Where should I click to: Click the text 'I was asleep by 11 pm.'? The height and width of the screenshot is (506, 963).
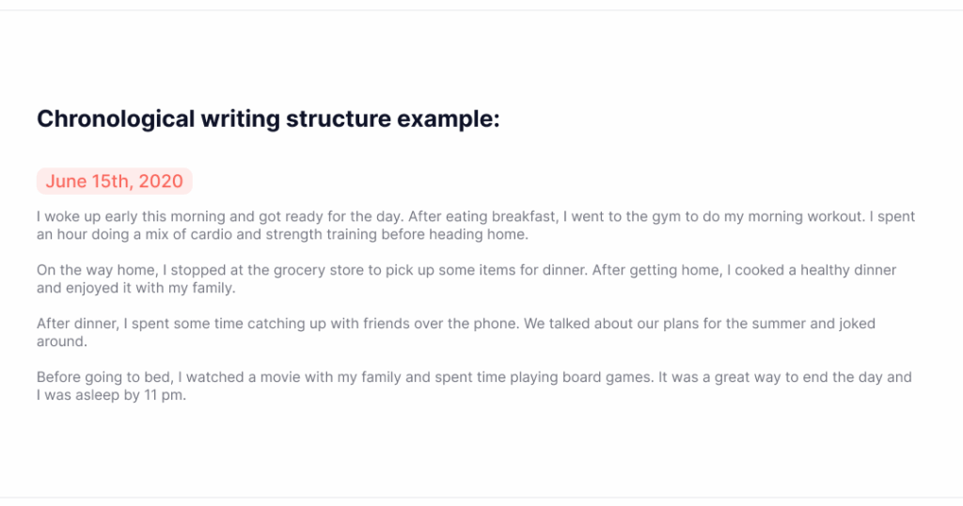point(111,395)
